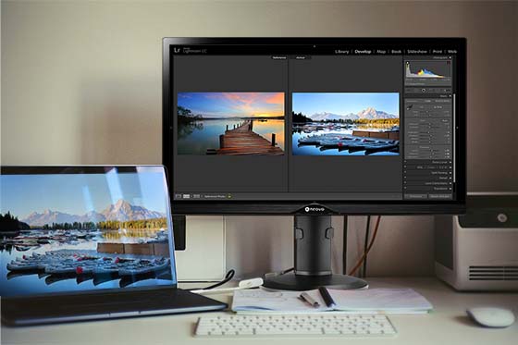Adjust the Exposure slider in Basic panel
The image size is (518, 345).
point(430,124)
